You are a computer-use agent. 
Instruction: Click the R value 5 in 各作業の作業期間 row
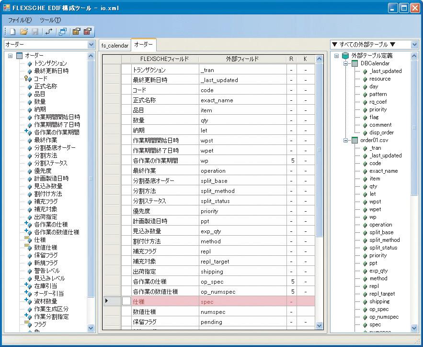[293, 161]
